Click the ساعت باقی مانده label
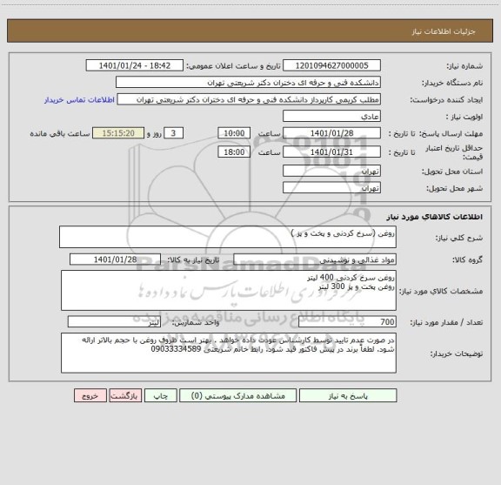Viewport: 501px width, 485px height. coord(60,133)
